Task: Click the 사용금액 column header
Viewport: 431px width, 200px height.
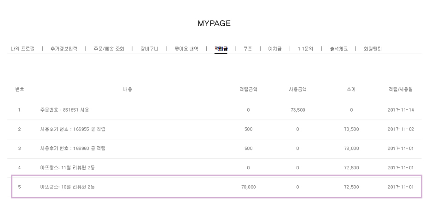Action: click(x=297, y=89)
